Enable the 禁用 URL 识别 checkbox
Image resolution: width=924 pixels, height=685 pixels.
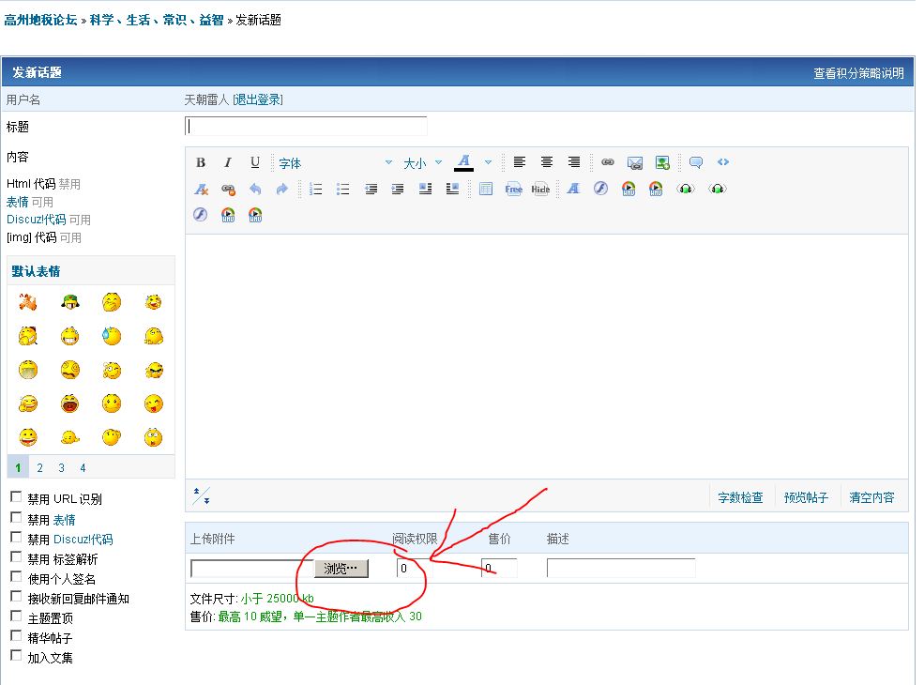pyautogui.click(x=16, y=497)
